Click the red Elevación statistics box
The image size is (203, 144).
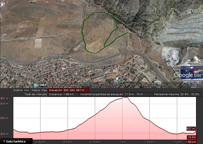69,90
